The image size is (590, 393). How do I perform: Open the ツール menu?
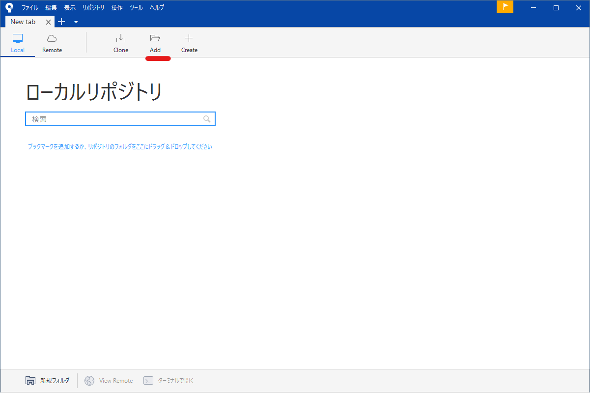coord(136,7)
